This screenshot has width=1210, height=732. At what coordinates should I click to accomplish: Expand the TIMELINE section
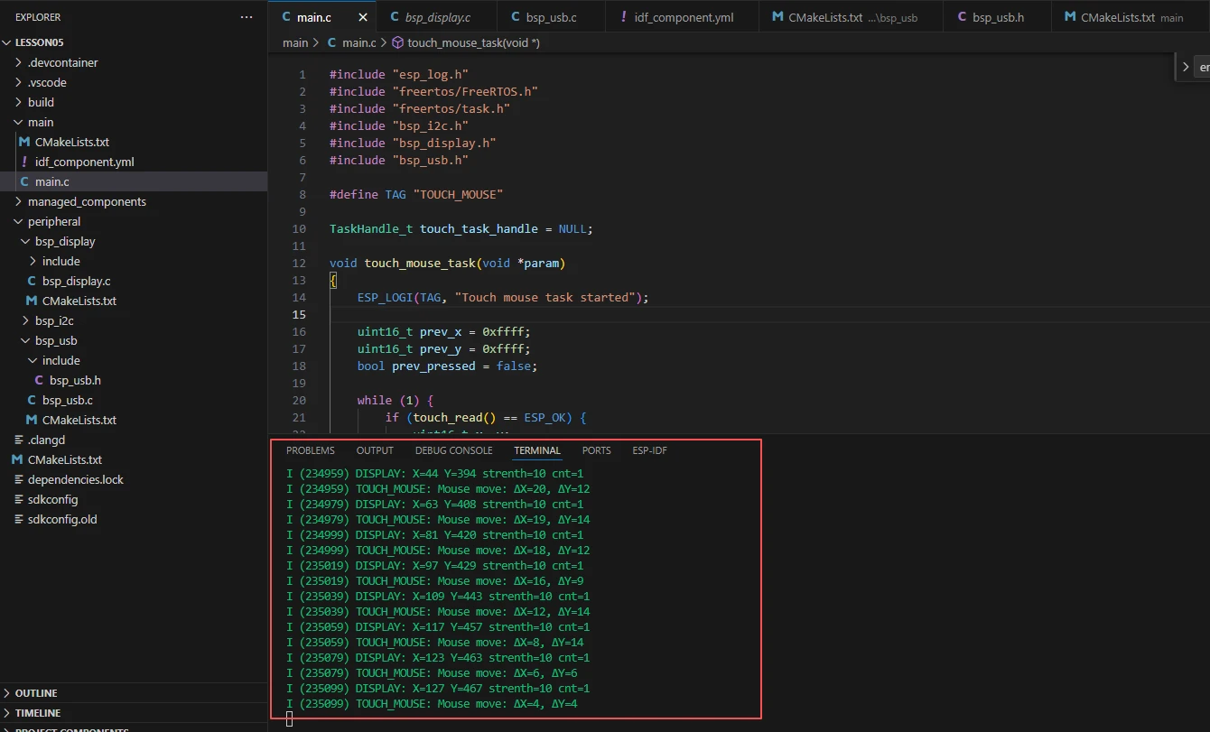pyautogui.click(x=38, y=713)
